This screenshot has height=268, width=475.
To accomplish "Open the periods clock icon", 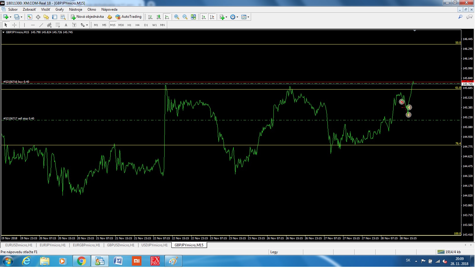I will pyautogui.click(x=233, y=17).
